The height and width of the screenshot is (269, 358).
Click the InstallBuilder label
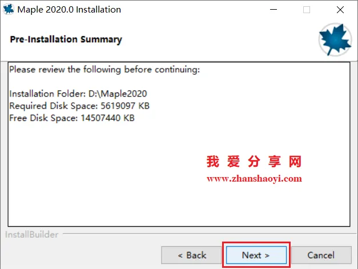(31, 235)
